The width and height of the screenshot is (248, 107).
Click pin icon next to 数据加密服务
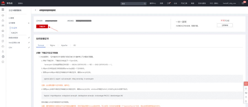pyautogui.click(x=29, y=38)
